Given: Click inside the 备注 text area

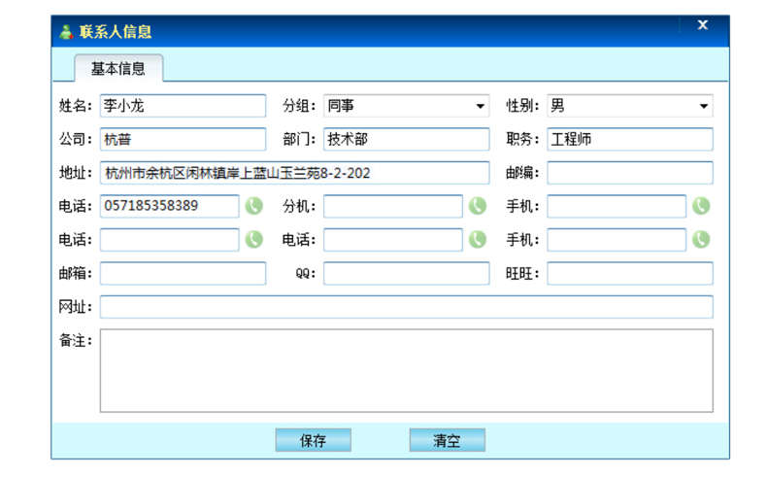Looking at the screenshot, I should tap(406, 370).
